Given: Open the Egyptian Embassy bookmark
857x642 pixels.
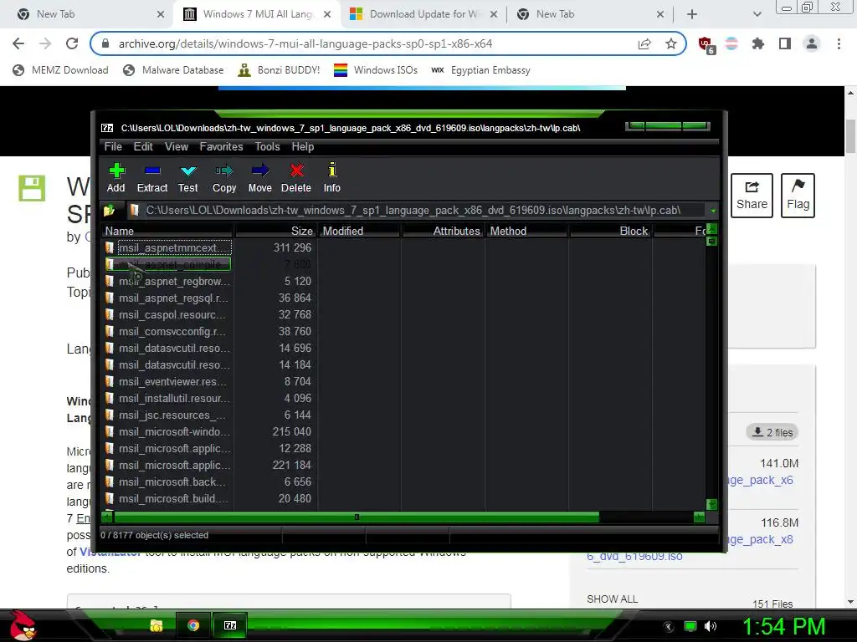Looking at the screenshot, I should coord(480,70).
